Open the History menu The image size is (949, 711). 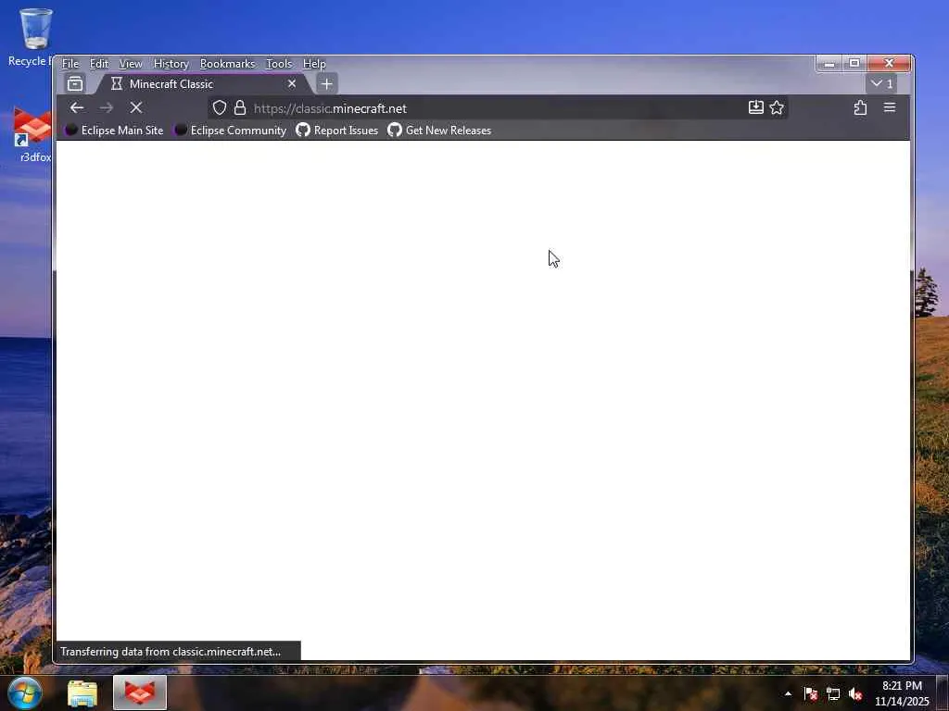[x=171, y=64]
